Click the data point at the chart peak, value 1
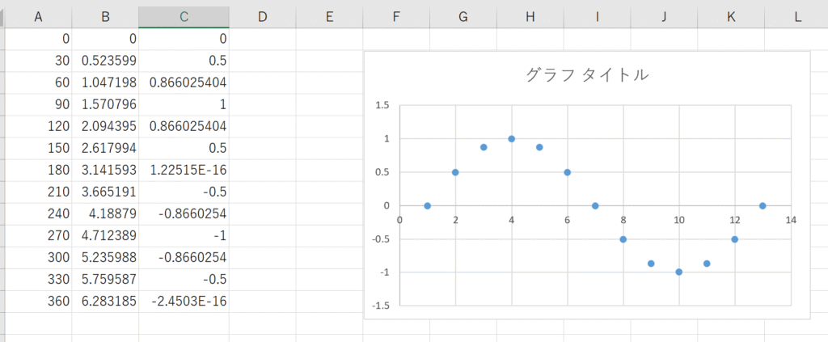This screenshot has height=342, width=828. 511,139
